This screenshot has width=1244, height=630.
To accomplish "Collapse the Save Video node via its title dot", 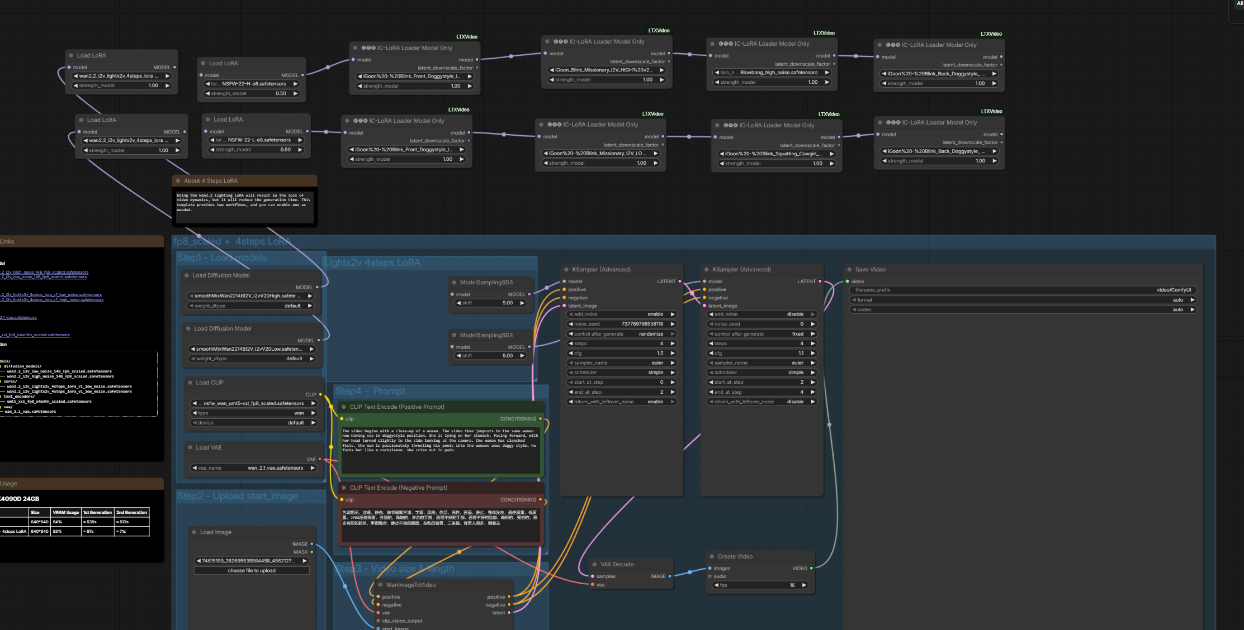I will tap(850, 270).
